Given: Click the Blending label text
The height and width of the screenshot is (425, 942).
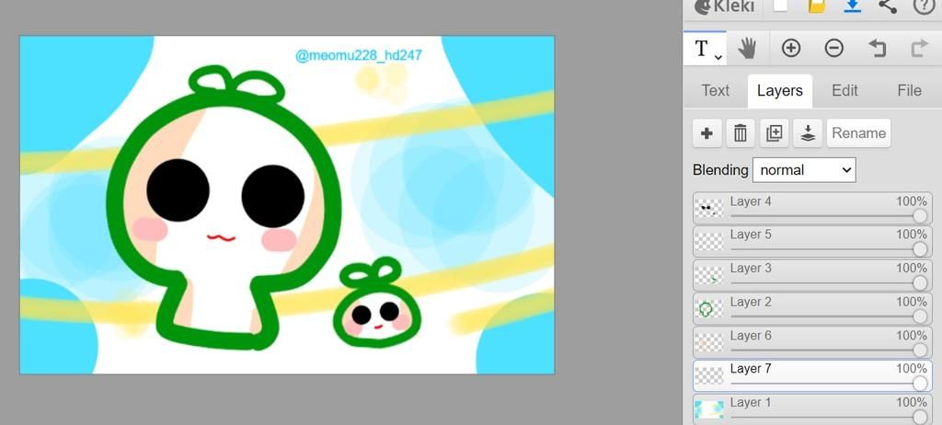Looking at the screenshot, I should 720,170.
